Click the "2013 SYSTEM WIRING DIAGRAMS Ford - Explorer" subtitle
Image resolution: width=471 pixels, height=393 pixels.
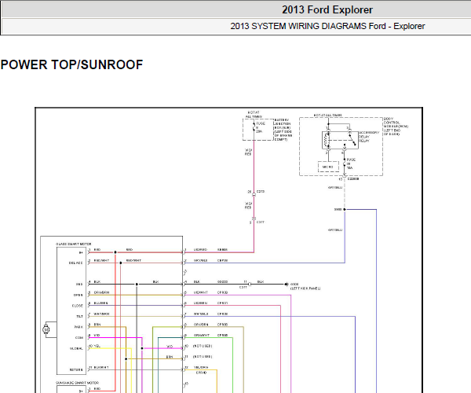click(327, 26)
